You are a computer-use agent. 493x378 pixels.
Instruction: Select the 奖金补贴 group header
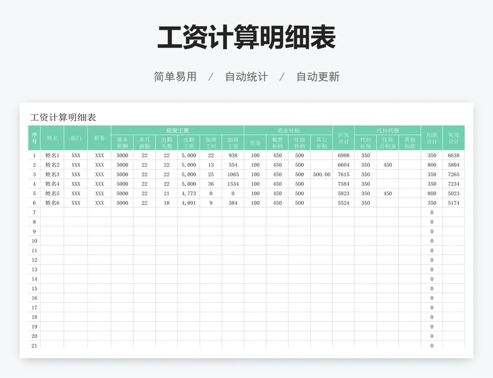[x=288, y=130]
